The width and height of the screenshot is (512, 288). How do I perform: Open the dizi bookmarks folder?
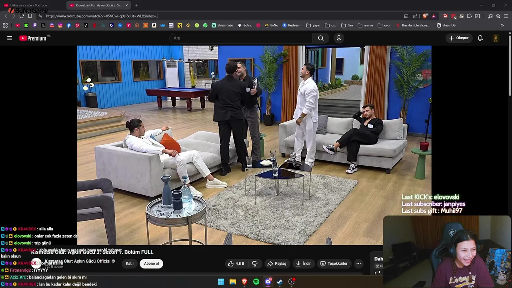point(331,25)
